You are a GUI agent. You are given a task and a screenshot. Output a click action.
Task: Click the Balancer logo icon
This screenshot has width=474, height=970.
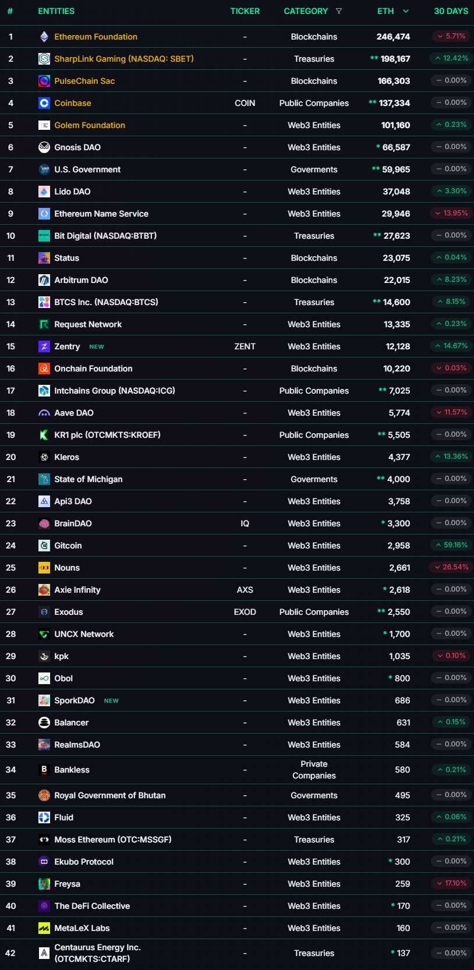[x=44, y=723]
